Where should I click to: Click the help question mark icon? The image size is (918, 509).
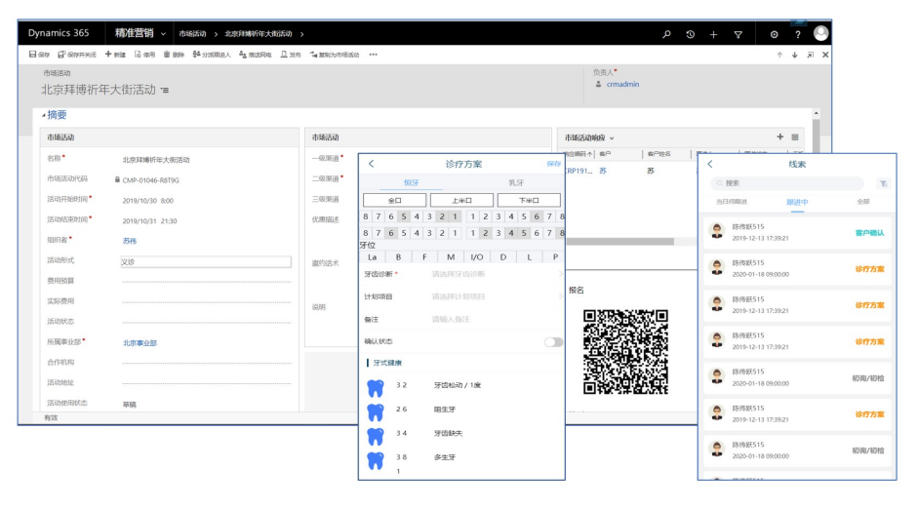[x=797, y=34]
